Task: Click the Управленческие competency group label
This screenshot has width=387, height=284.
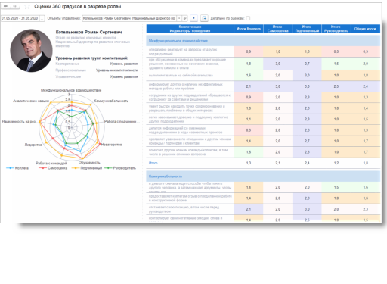Action: coord(68,76)
